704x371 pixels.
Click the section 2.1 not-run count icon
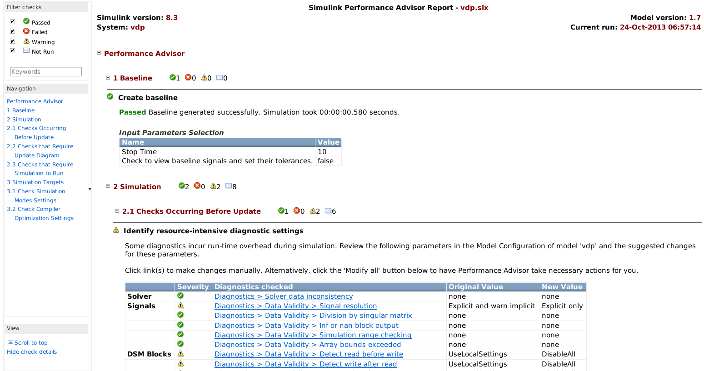pyautogui.click(x=328, y=211)
